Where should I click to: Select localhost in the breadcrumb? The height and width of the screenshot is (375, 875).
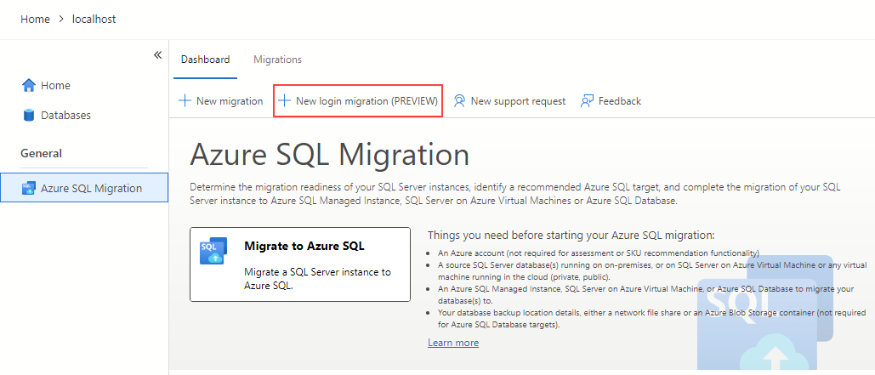click(94, 19)
